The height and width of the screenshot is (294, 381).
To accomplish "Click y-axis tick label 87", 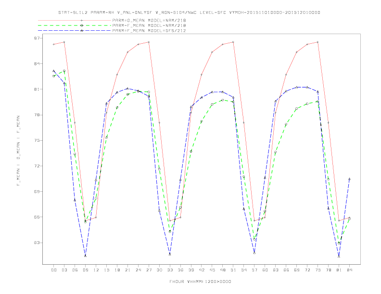I will click(x=38, y=38).
